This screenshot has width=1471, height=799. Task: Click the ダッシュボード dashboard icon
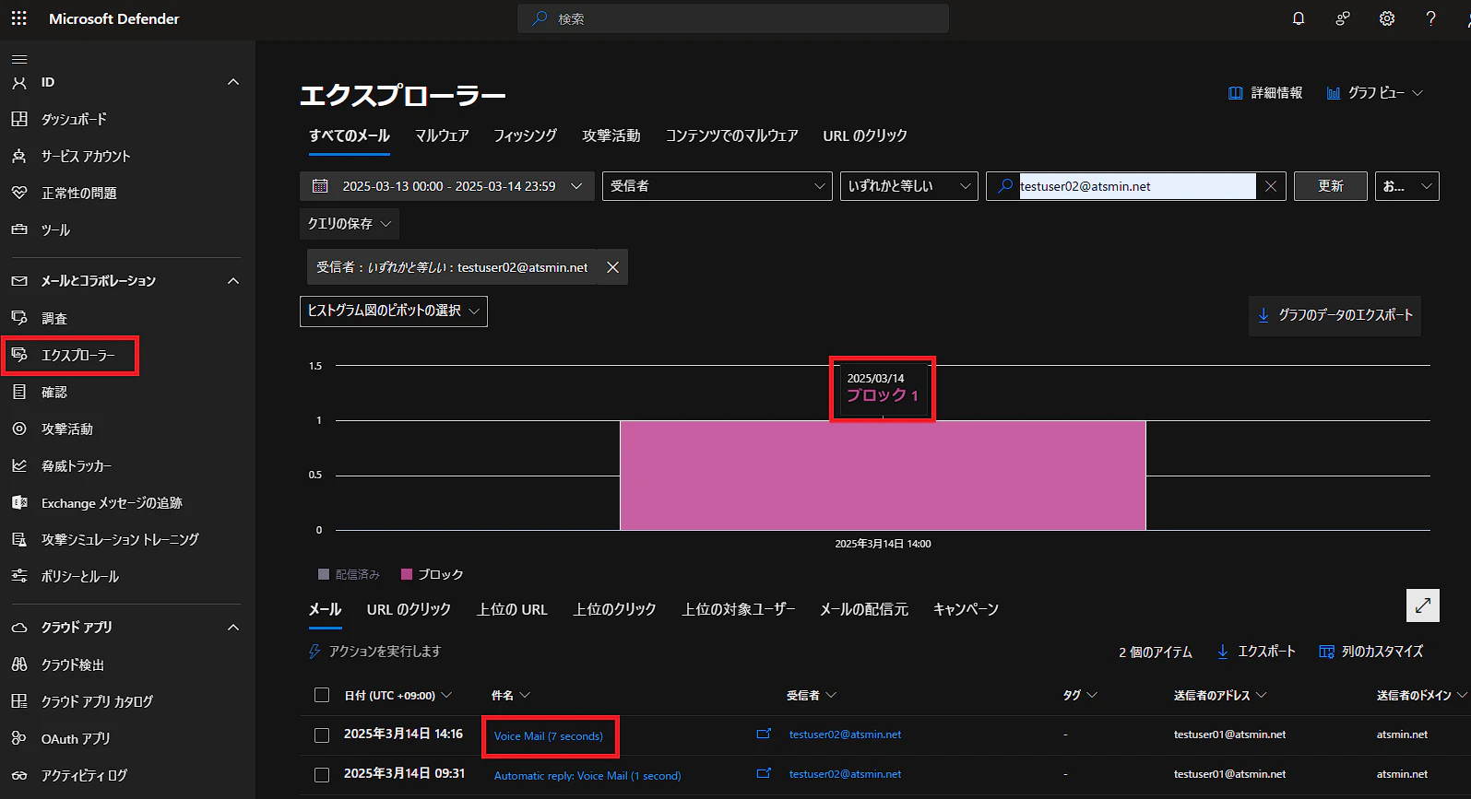pyautogui.click(x=19, y=119)
